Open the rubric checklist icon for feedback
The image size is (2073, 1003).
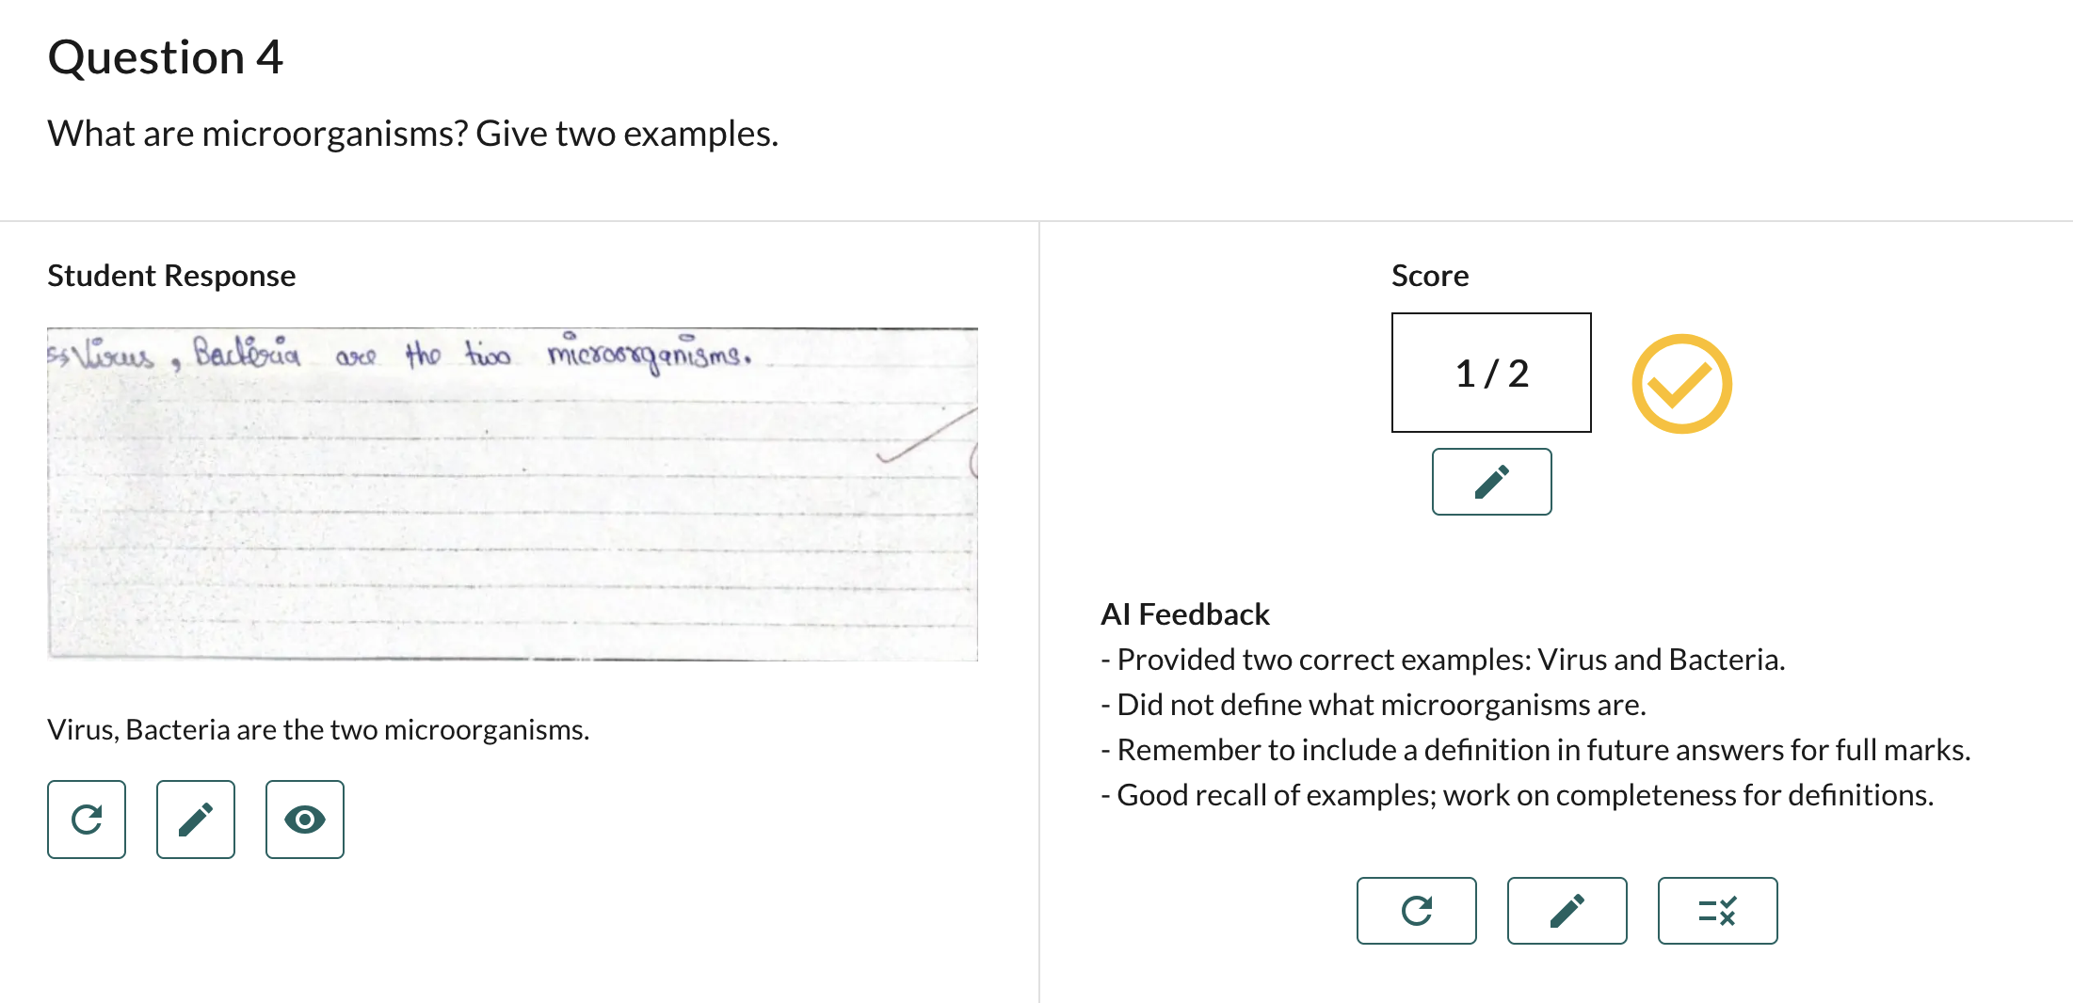[x=1717, y=910]
